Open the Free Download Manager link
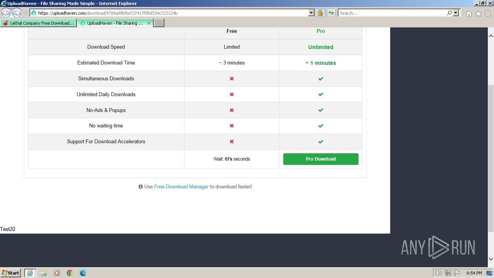The image size is (494, 278). [x=181, y=186]
